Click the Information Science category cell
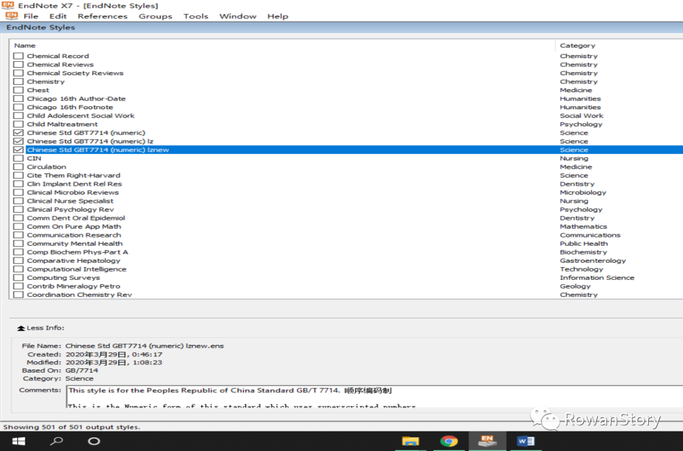The width and height of the screenshot is (683, 451). click(597, 277)
